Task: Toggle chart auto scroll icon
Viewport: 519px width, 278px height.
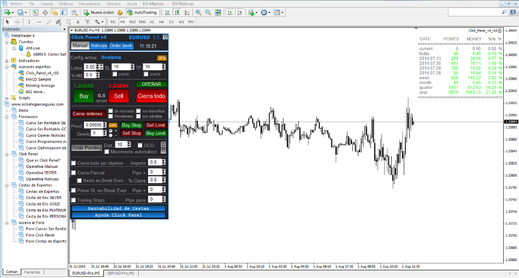Action: click(229, 13)
